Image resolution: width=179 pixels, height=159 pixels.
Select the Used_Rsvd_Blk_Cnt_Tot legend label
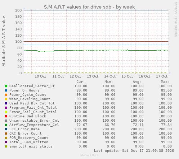click(32, 103)
